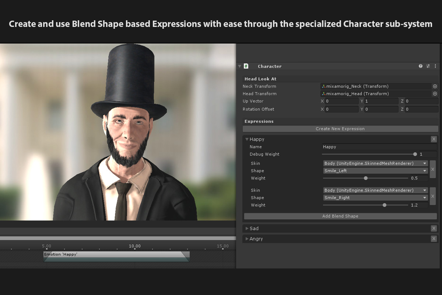Delete the Sad expression
The width and height of the screenshot is (442, 295).
click(434, 229)
